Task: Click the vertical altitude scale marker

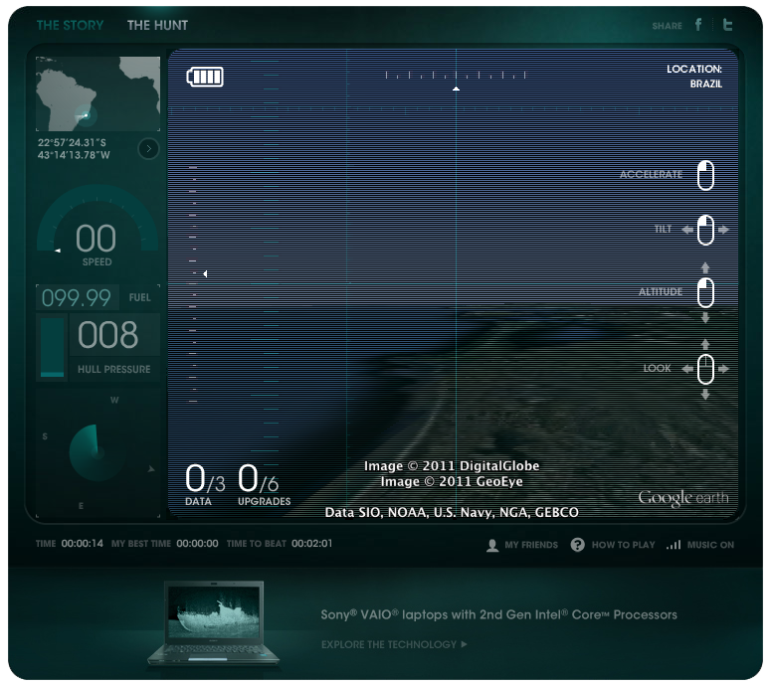Action: [x=205, y=273]
